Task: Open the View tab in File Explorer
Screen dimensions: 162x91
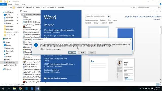Action: [24, 4]
